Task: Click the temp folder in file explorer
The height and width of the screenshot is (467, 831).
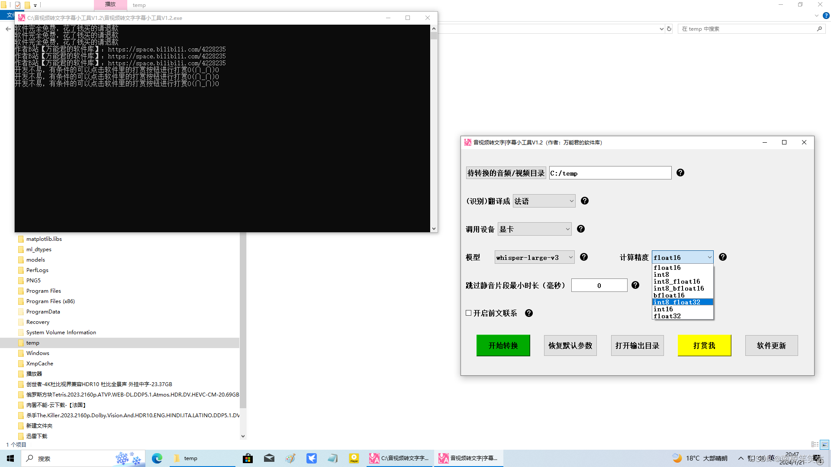Action: [32, 342]
